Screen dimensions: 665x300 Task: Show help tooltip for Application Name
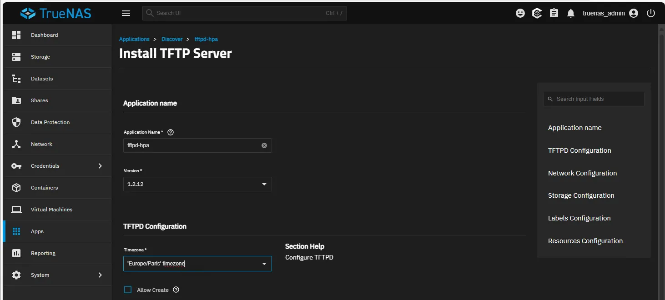171,132
